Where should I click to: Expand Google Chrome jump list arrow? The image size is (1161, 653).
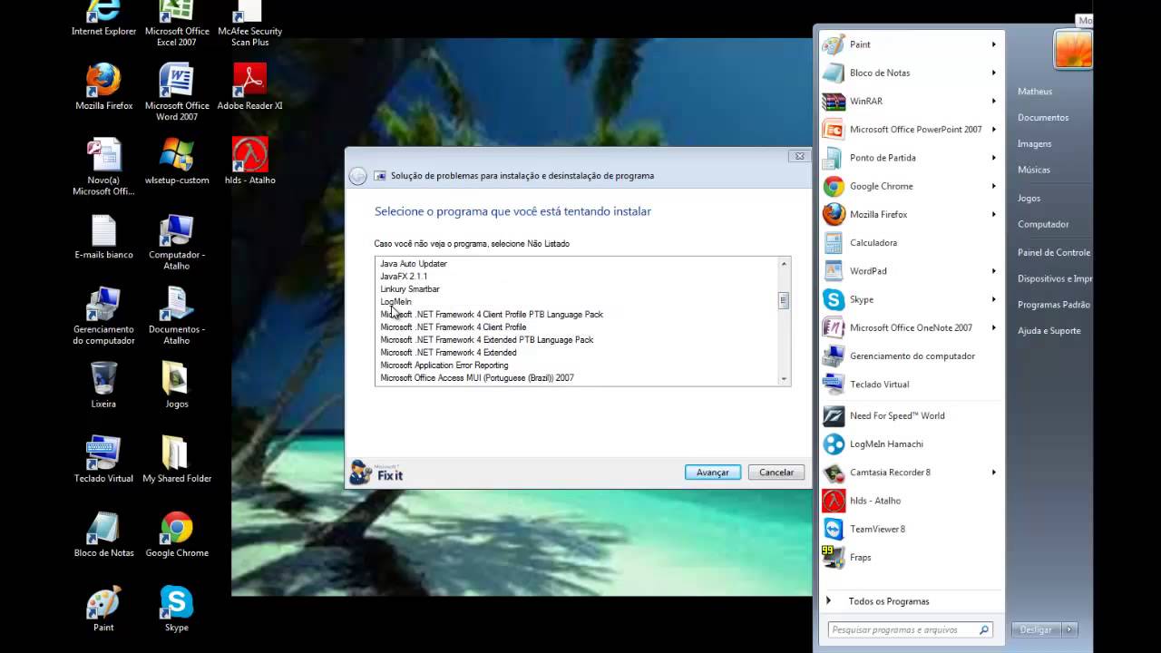993,186
